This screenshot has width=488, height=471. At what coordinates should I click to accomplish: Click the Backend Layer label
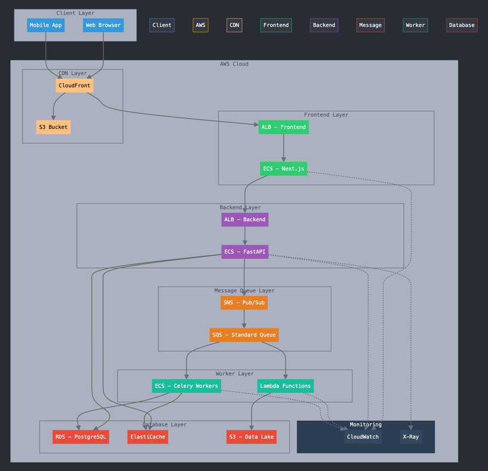coord(240,207)
